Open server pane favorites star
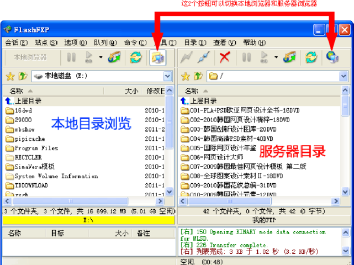The height and width of the screenshot is (265, 354). point(186,76)
